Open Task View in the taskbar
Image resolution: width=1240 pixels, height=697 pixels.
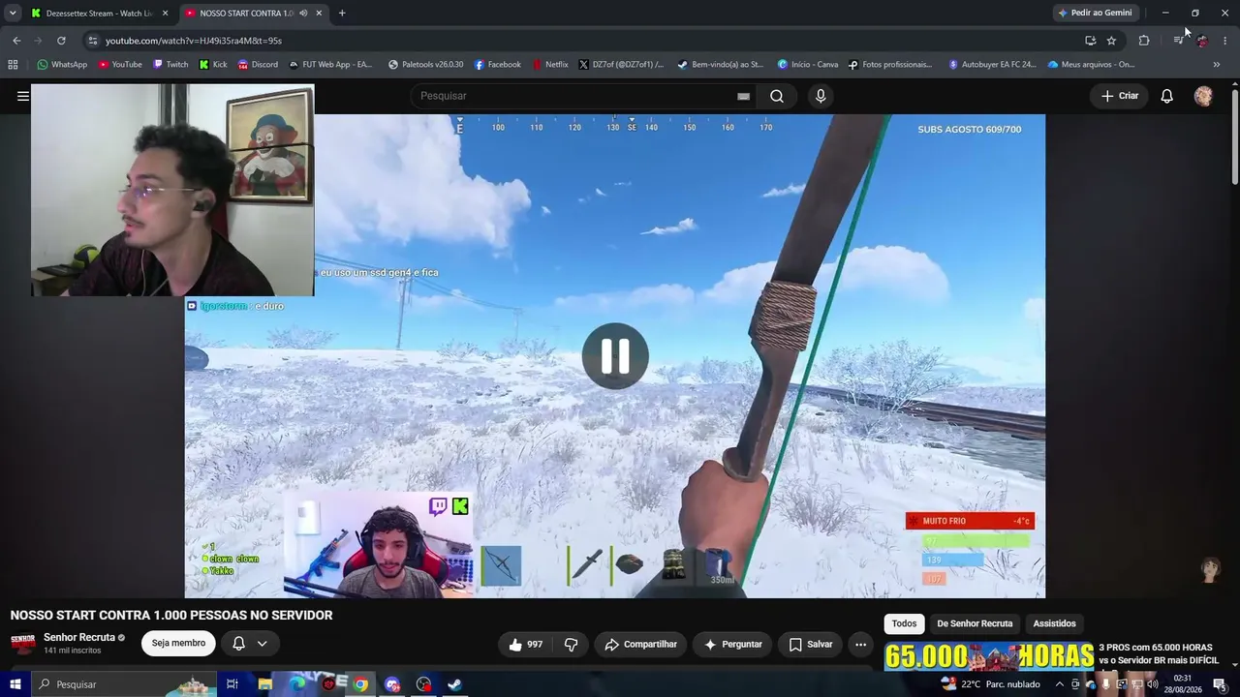point(232,684)
